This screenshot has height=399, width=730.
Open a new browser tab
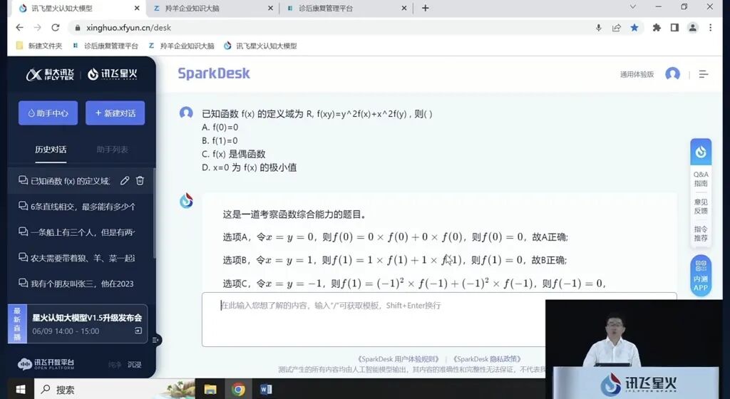425,8
